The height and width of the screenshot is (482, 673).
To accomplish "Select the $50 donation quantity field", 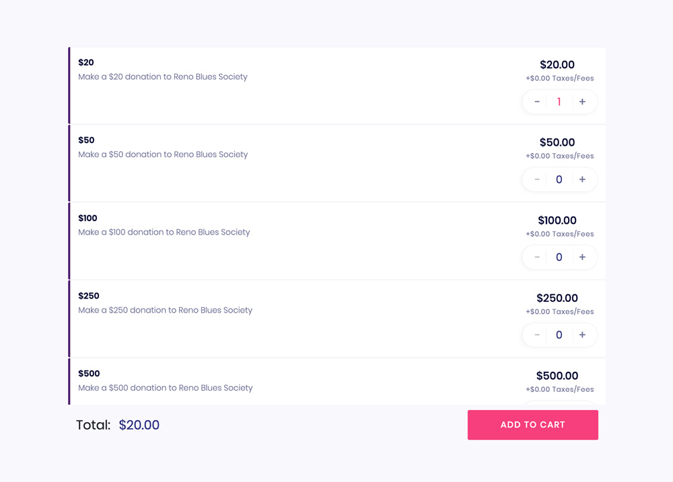I will pyautogui.click(x=559, y=179).
